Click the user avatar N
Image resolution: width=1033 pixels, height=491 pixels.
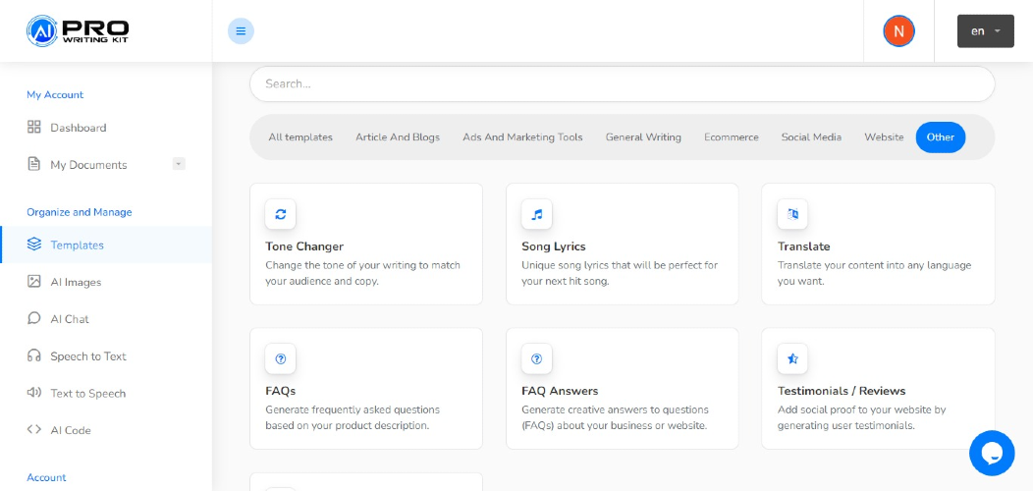[898, 31]
